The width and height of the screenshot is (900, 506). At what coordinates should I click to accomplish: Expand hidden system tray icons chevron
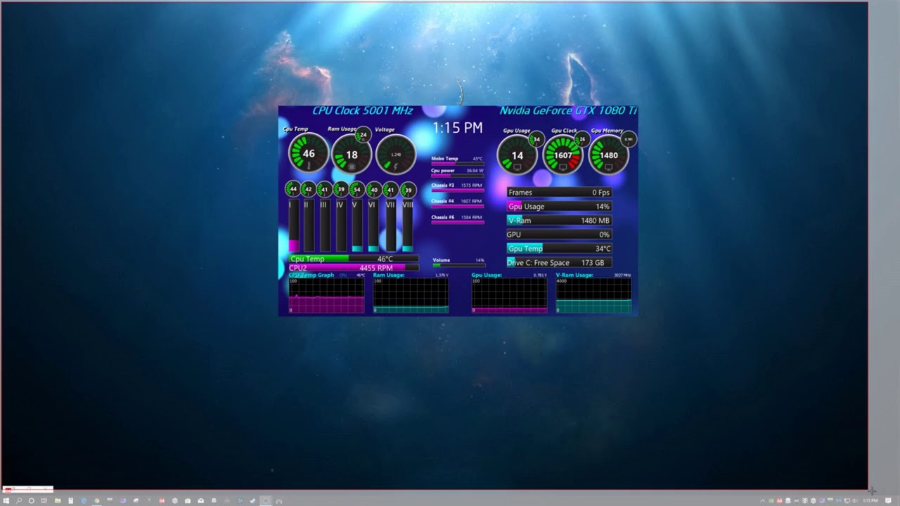click(x=763, y=501)
